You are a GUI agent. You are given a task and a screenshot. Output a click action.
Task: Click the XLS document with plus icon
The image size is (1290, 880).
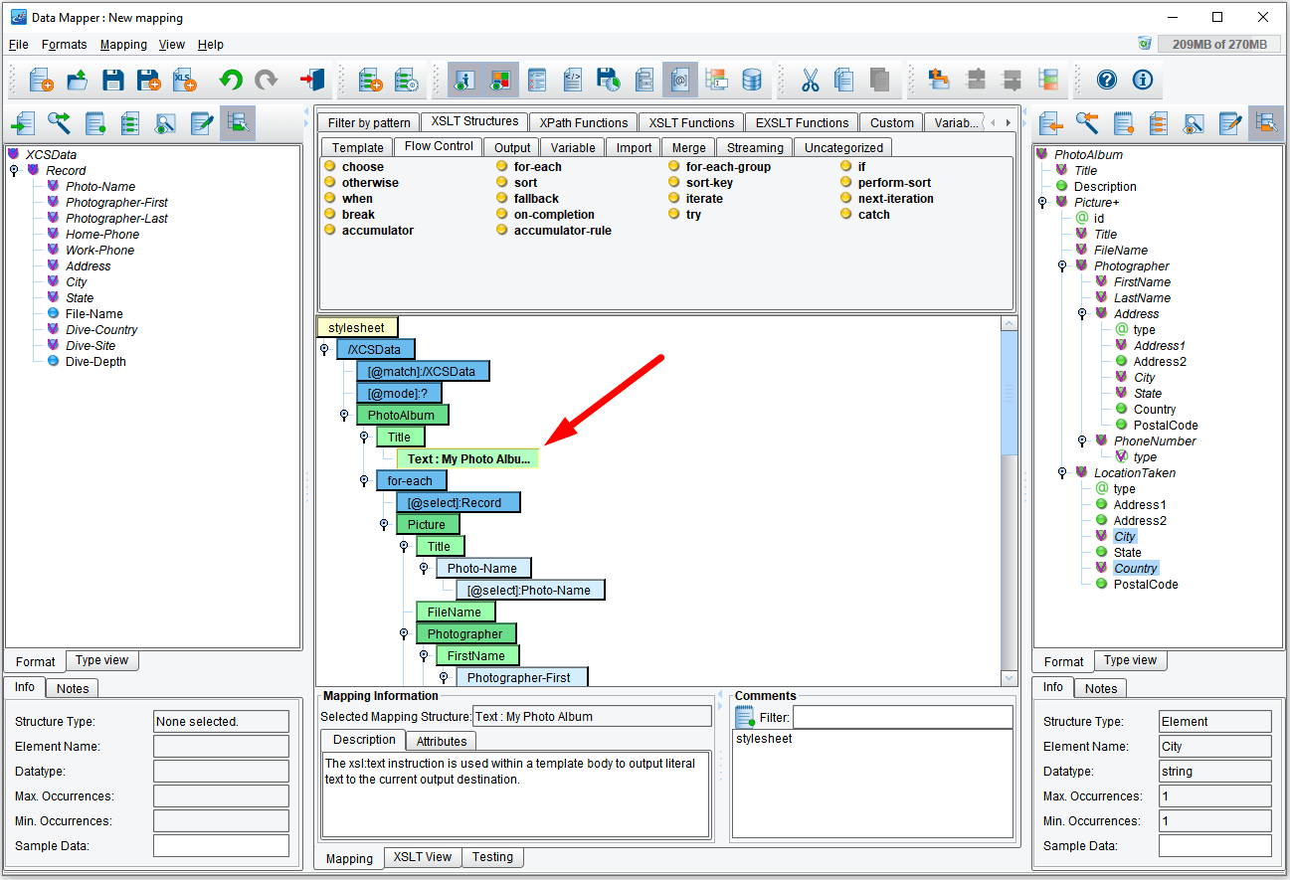coord(185,81)
